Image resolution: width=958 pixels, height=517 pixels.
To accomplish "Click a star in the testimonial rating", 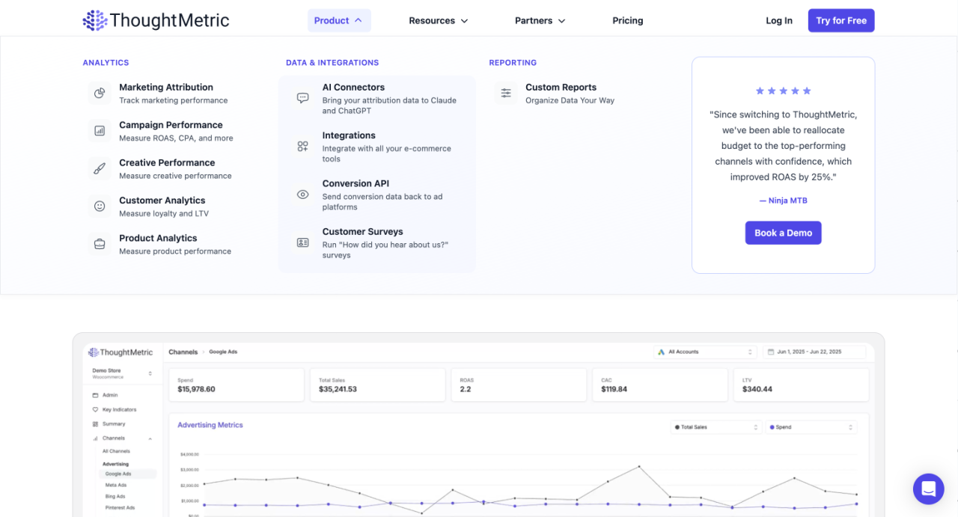I will pos(783,91).
